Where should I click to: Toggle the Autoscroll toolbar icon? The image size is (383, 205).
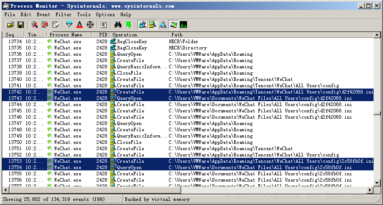coord(45,25)
